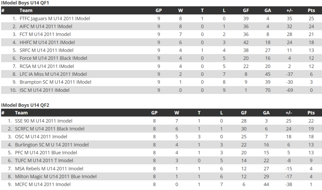Open SSE 90 M U14 2011 Imodel
Image resolution: width=322 pixels, height=190 pixels.
tap(43, 121)
